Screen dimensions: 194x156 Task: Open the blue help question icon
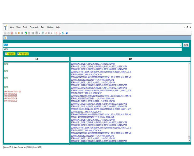[x=67, y=33]
